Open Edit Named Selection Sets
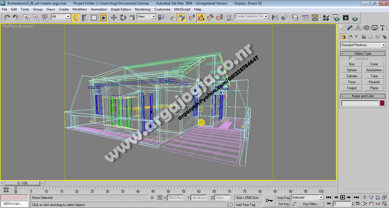 coord(230,18)
